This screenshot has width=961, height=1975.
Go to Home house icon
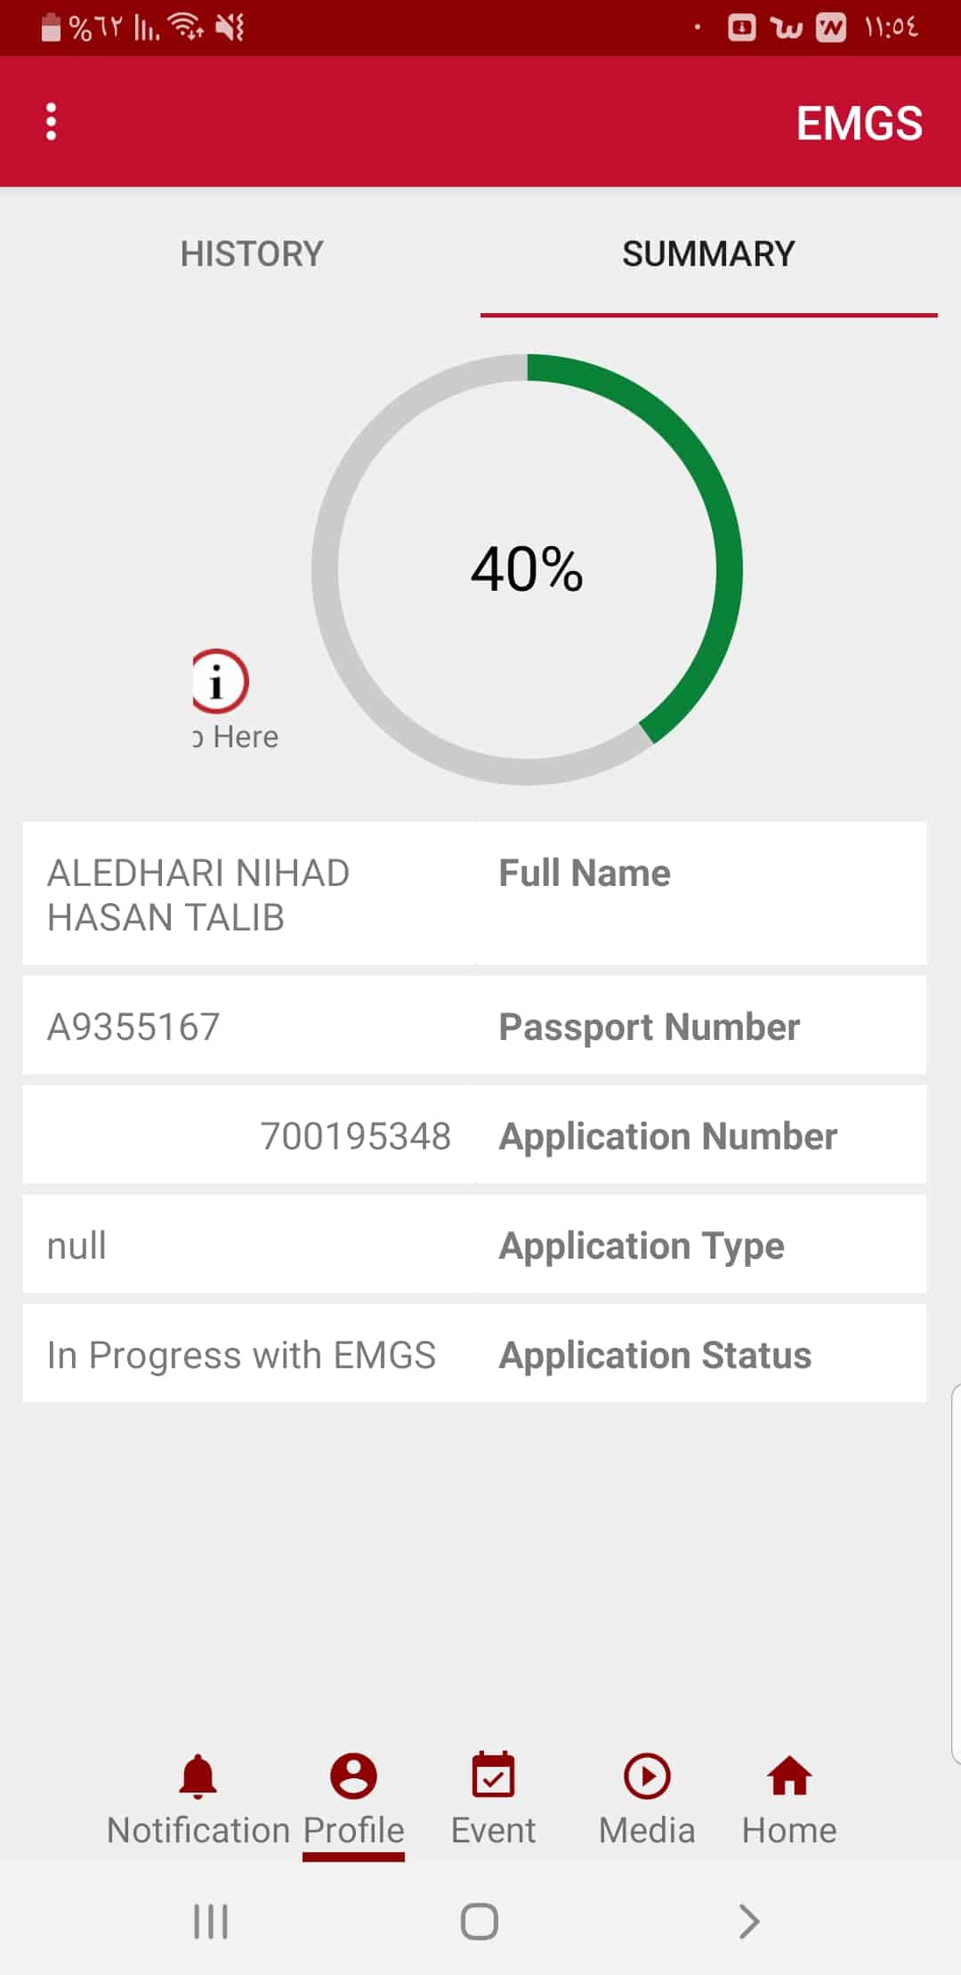(x=789, y=1776)
